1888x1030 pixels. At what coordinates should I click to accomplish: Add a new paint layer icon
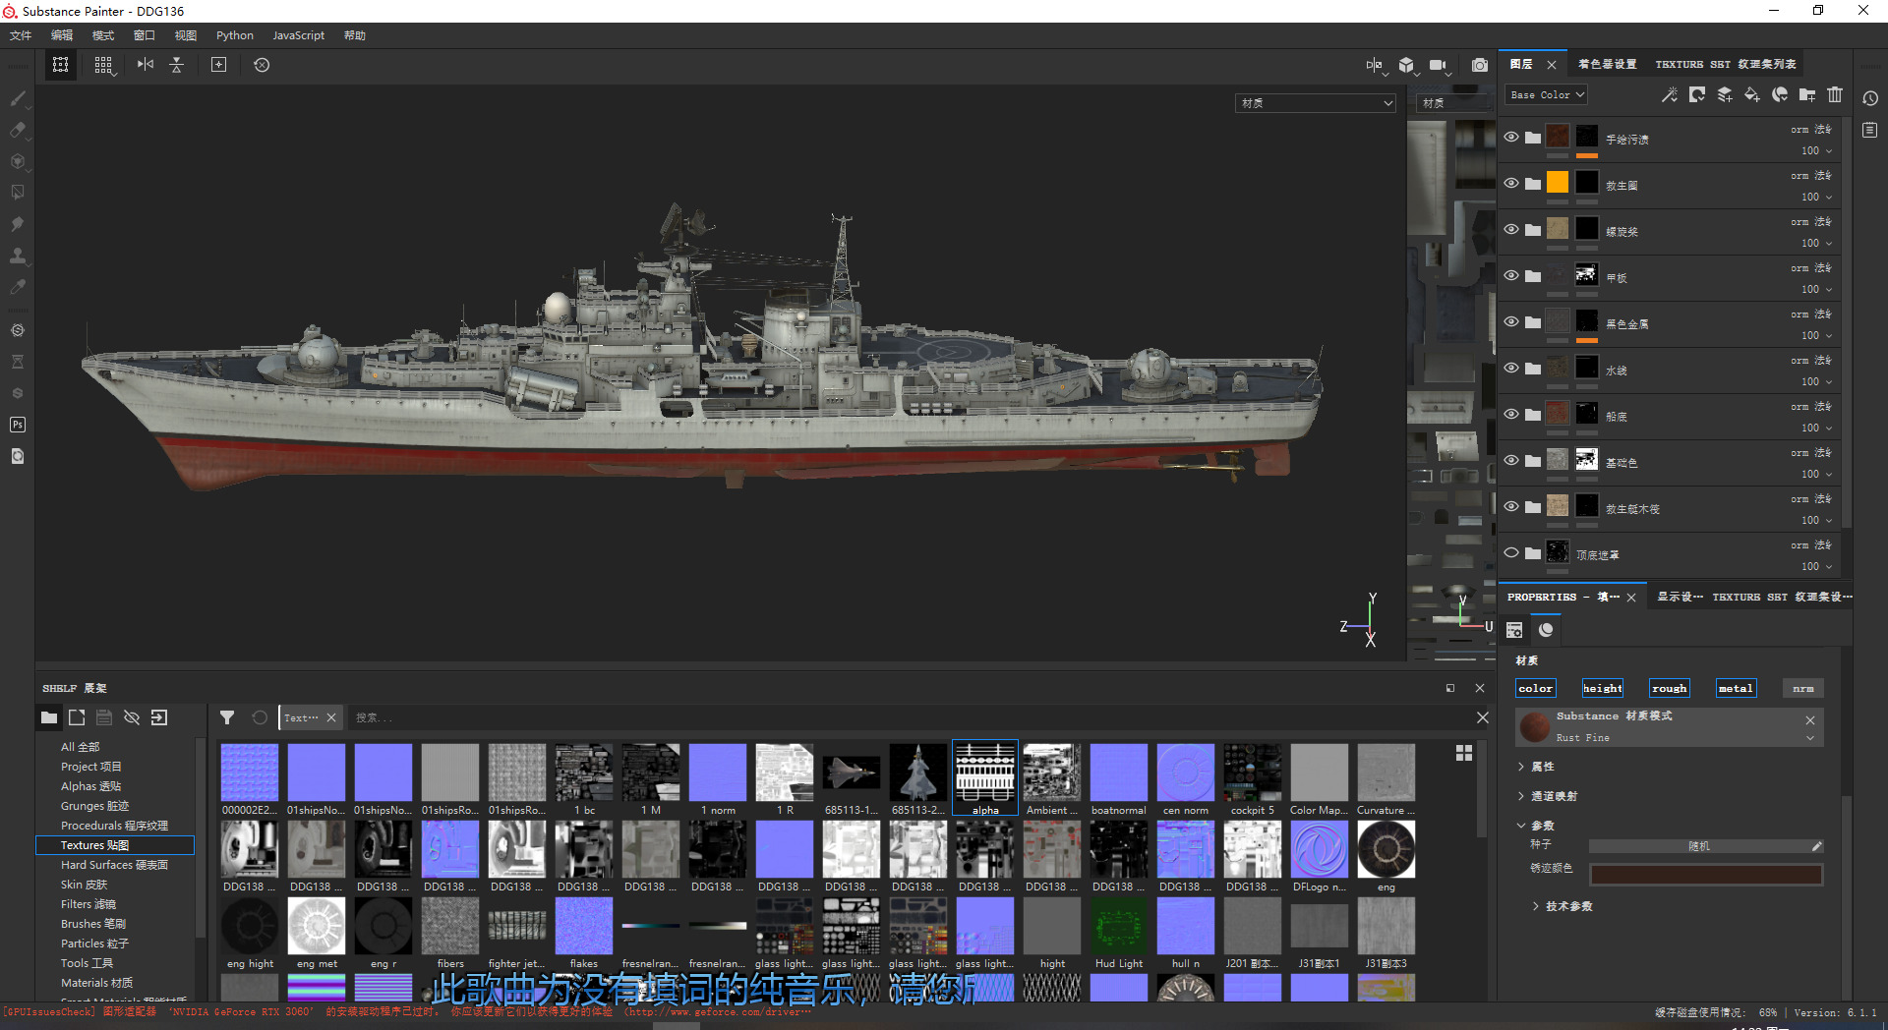click(x=1725, y=95)
